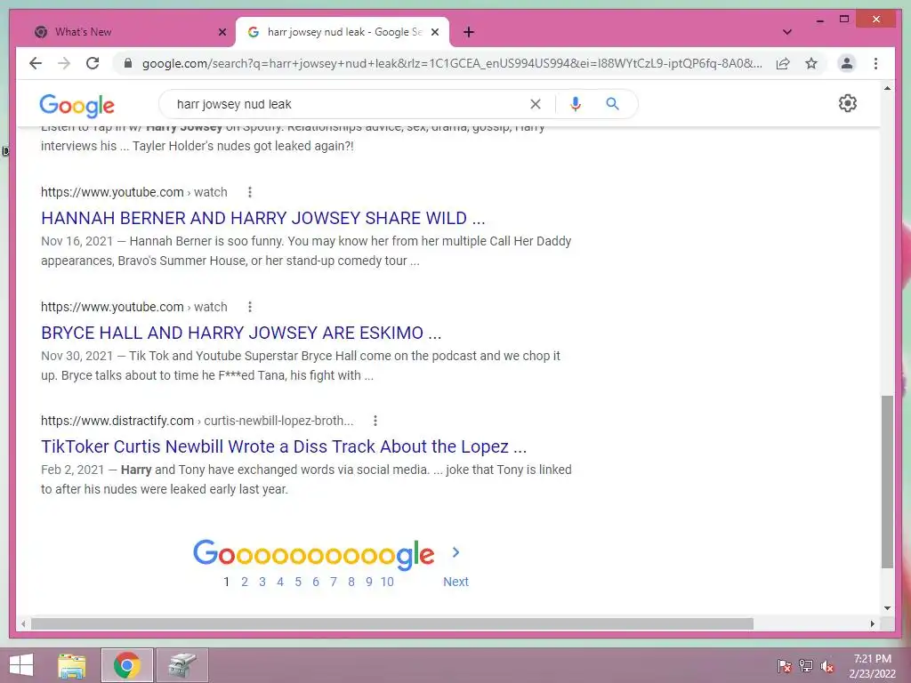911x683 pixels.
Task: Run search with the magnifier icon
Action: [612, 104]
